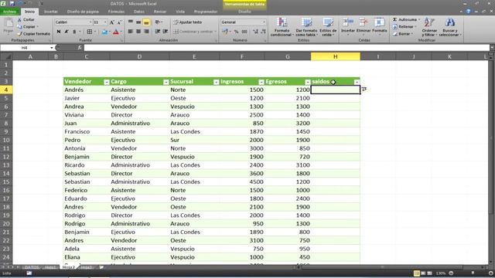This screenshot has height=278, width=495.
Task: Decrease the cell indent
Action: tap(158, 32)
